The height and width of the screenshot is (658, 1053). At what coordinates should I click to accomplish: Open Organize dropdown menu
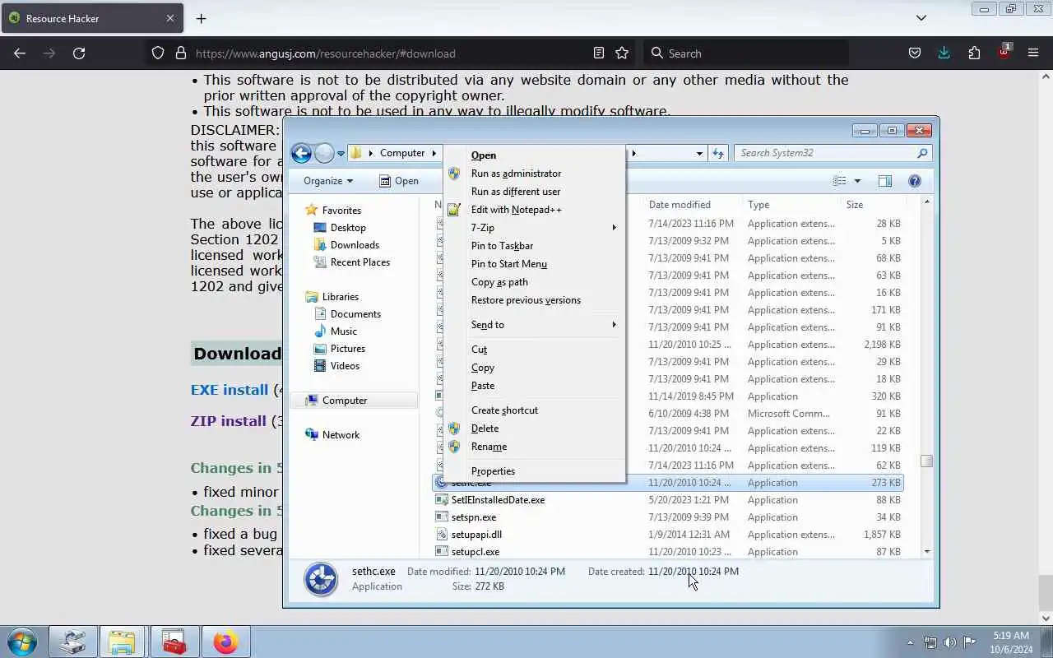[327, 181]
